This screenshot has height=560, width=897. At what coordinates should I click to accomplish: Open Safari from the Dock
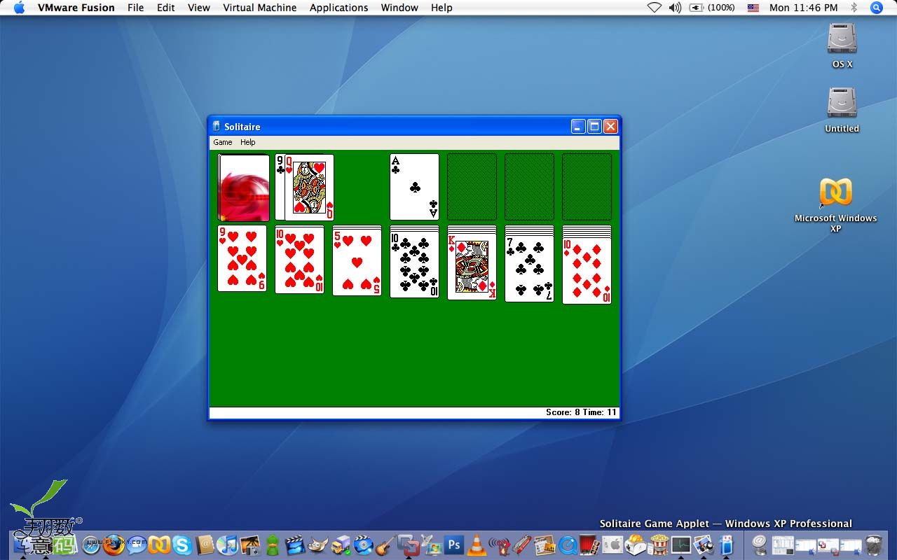coord(91,545)
